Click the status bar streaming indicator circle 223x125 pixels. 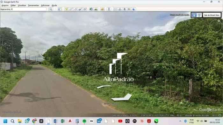(x=220, y=115)
